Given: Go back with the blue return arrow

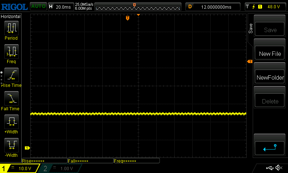Looking at the screenshot, I should [x=270, y=148].
